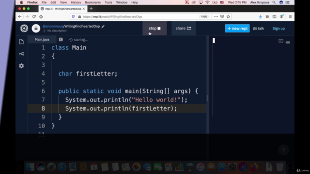Click the println(firstLetter) line
Viewport: 310px width, 174px height.
(x=121, y=108)
